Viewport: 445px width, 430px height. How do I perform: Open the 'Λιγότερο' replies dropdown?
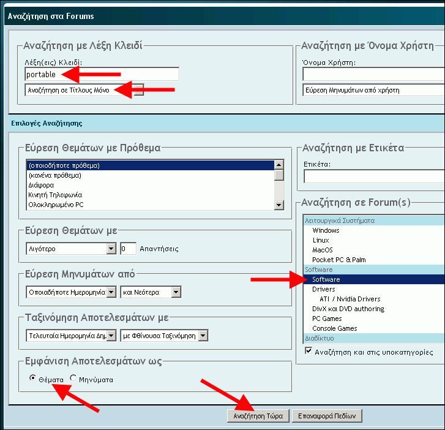tap(71, 249)
